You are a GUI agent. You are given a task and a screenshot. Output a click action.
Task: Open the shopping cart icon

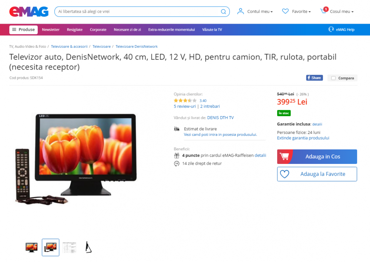[324, 11]
